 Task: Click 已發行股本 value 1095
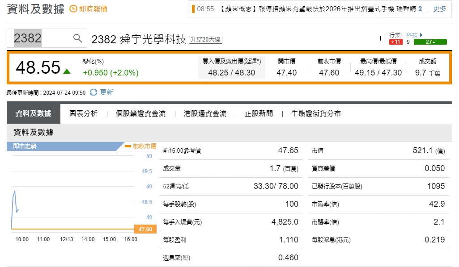tap(436, 186)
